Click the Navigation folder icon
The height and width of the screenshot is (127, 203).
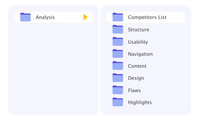pyautogui.click(x=118, y=54)
